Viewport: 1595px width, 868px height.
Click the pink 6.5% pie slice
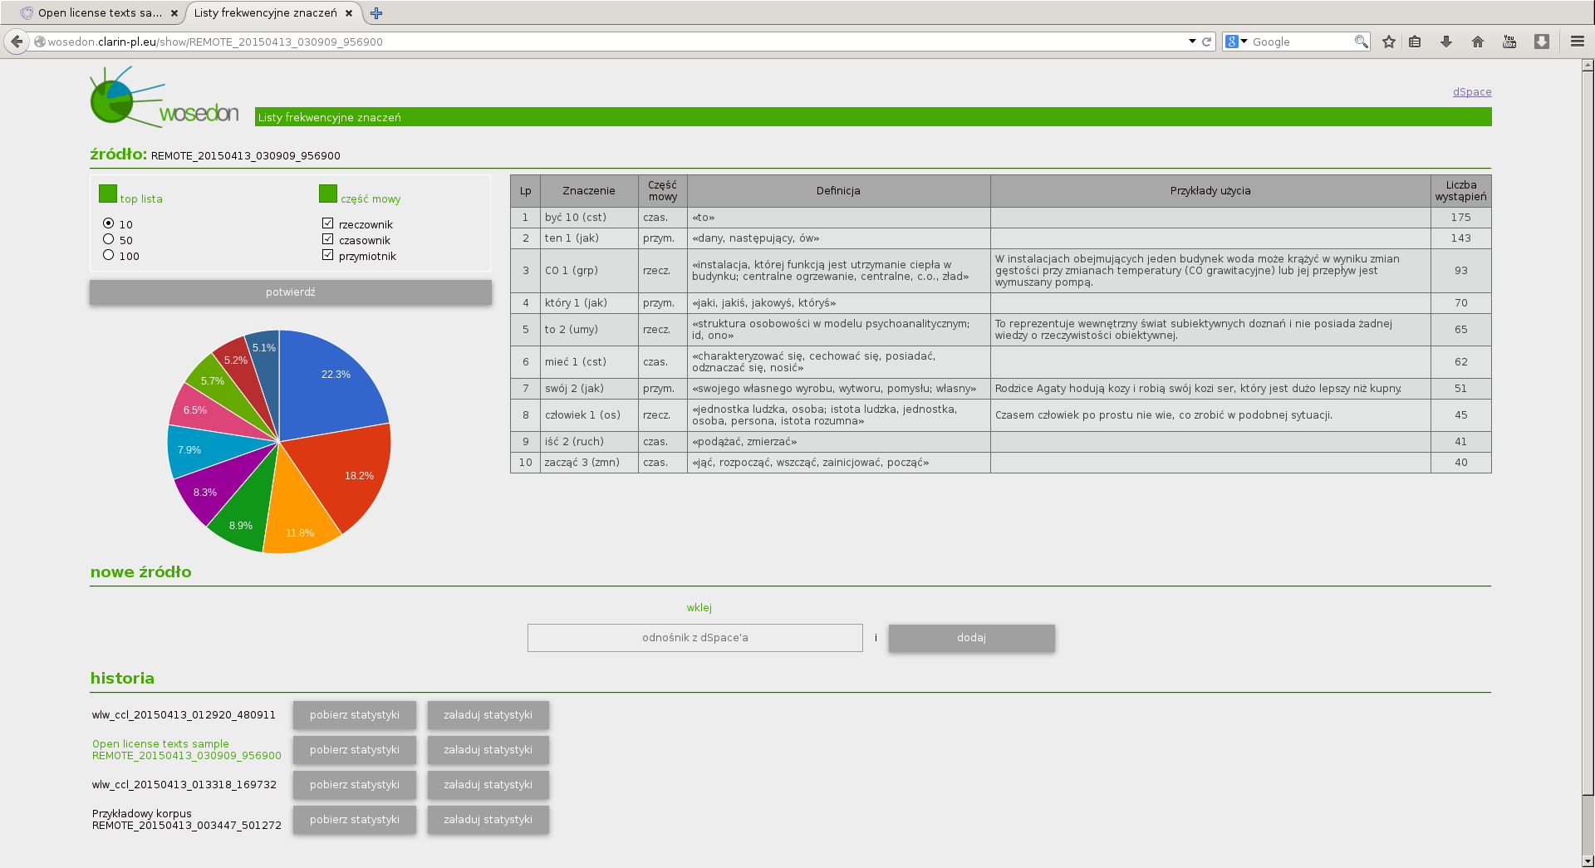pyautogui.click(x=208, y=413)
